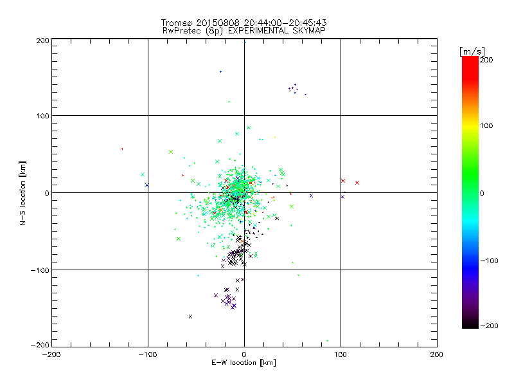Click the isolated red marker in the upper-left area

click(122, 149)
